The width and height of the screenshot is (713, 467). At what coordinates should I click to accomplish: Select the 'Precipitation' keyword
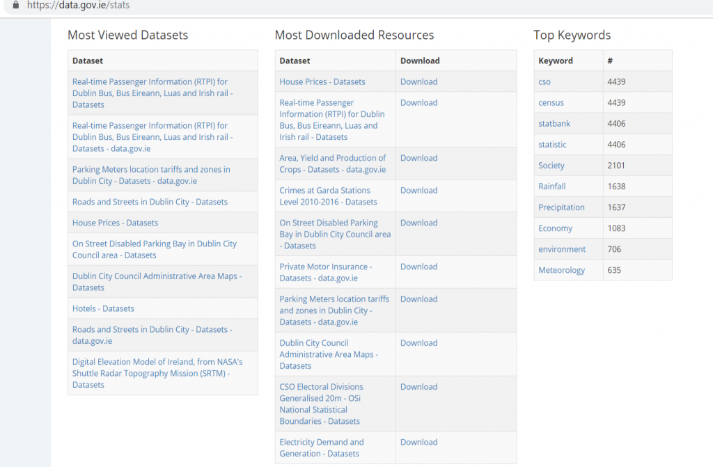click(x=562, y=207)
